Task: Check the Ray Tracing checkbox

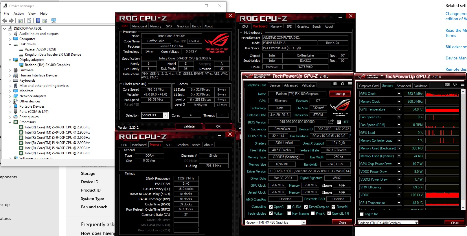Action: point(289,213)
